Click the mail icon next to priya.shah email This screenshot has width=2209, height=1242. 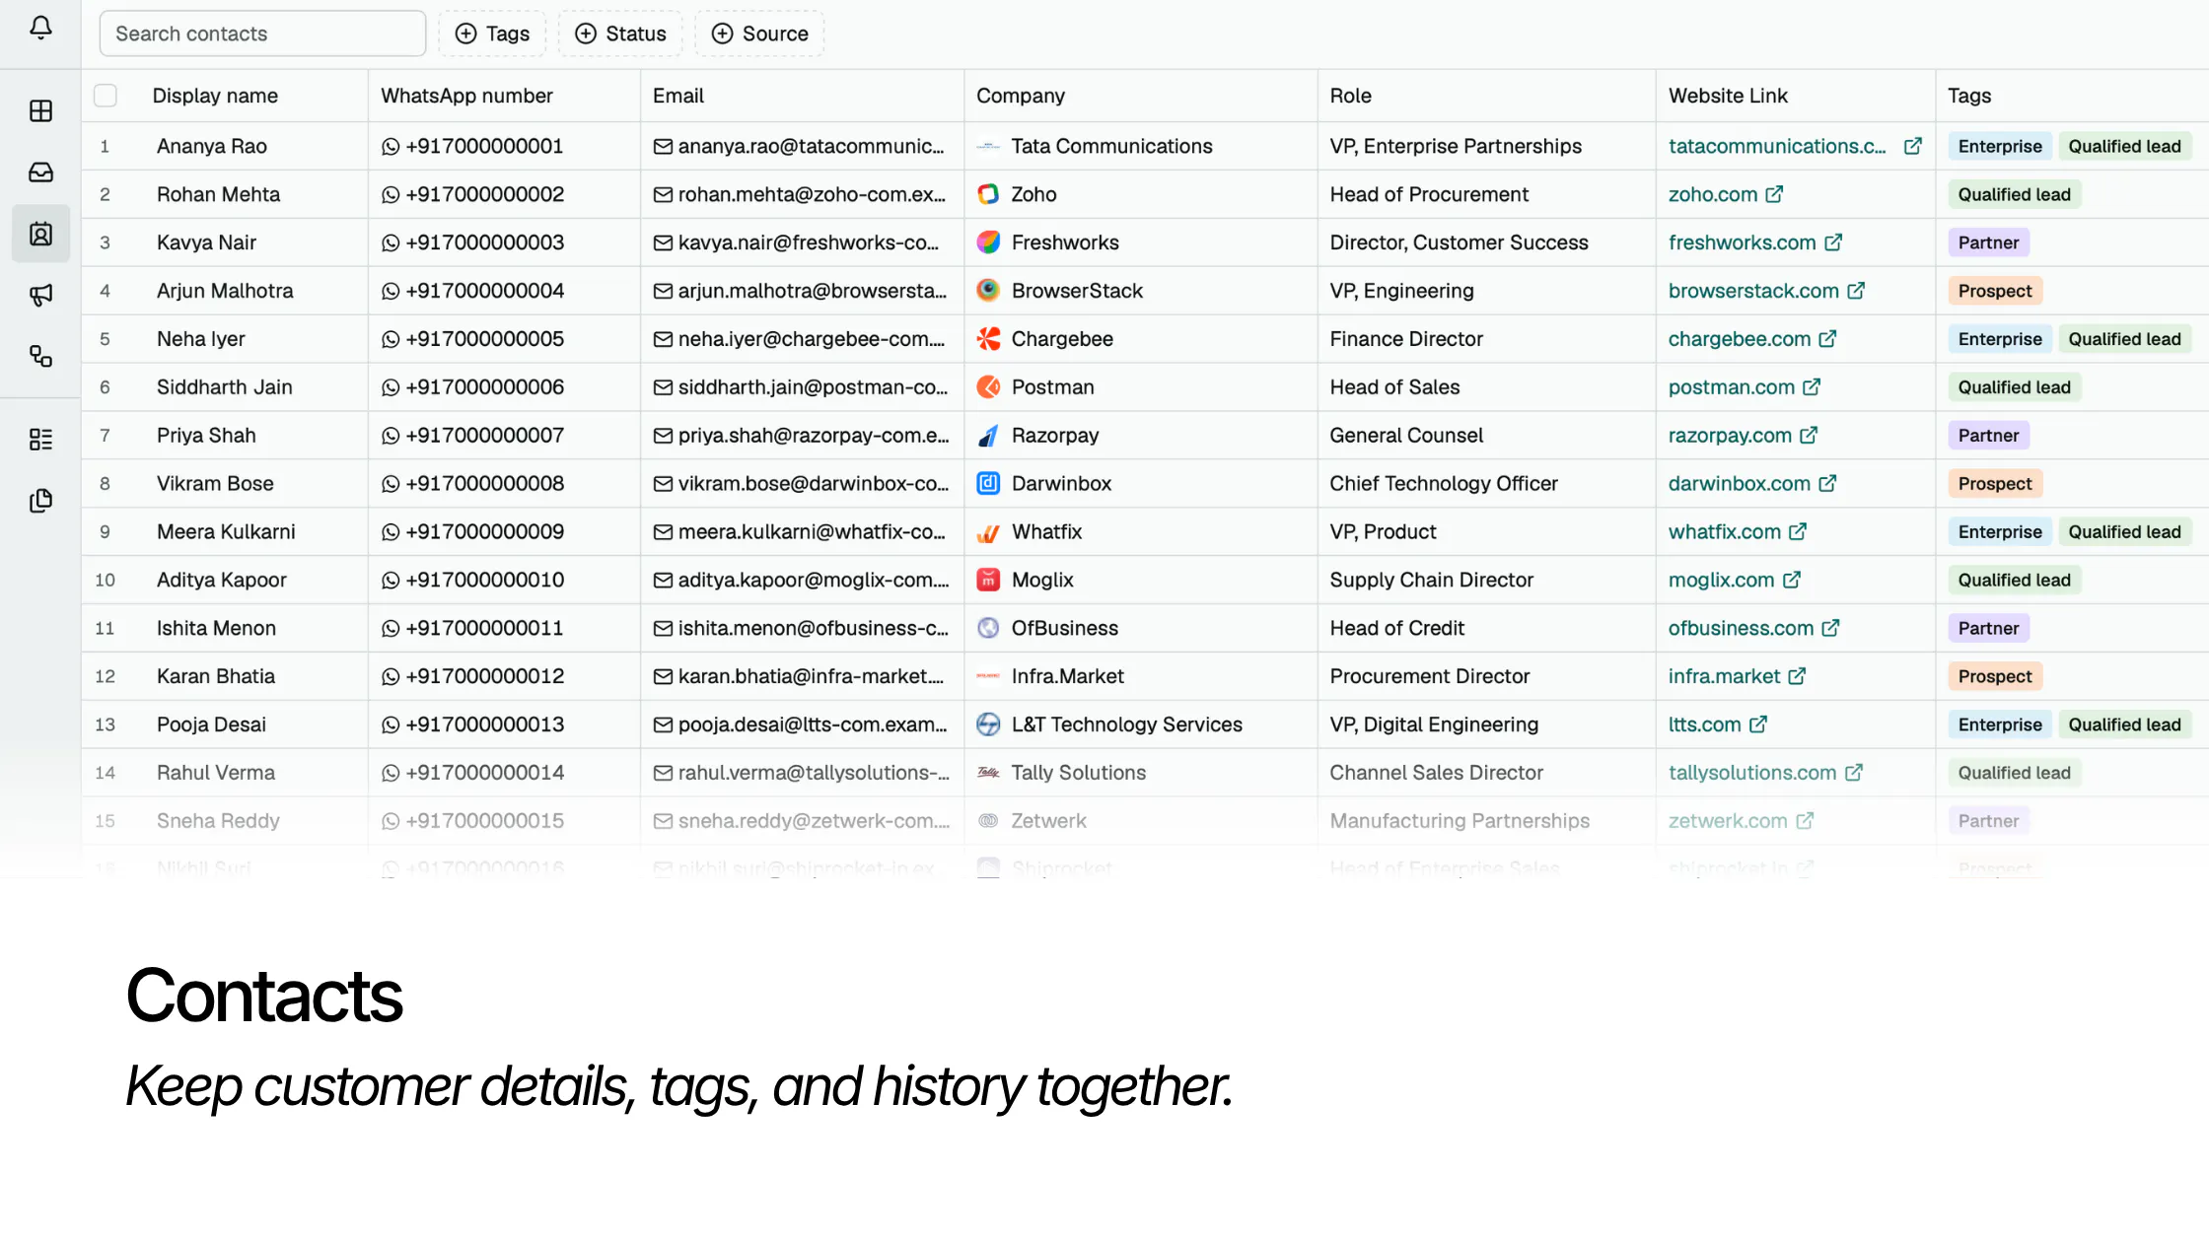coord(663,436)
